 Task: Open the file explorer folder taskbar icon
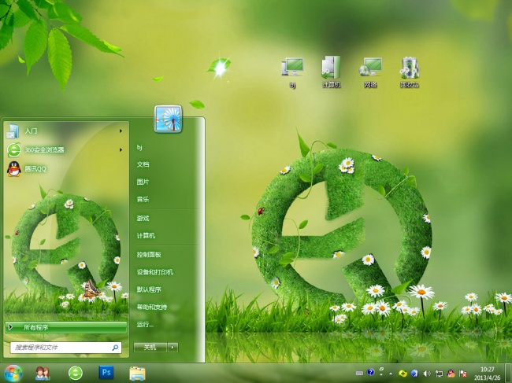tap(137, 373)
